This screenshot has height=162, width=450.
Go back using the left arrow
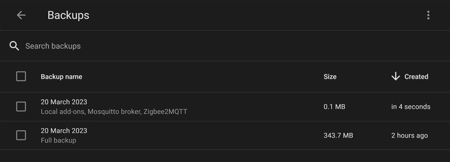coord(21,15)
